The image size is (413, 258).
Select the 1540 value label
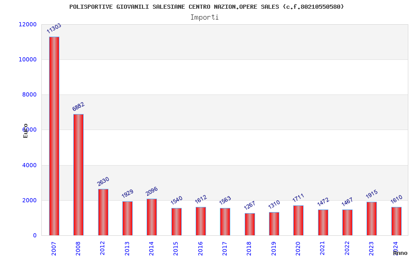(x=176, y=200)
